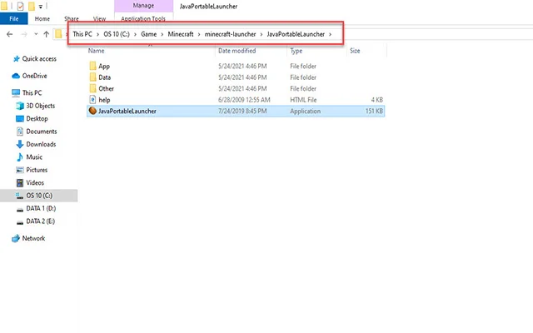
Task: Click the Manage contextual tab
Action: tap(143, 6)
